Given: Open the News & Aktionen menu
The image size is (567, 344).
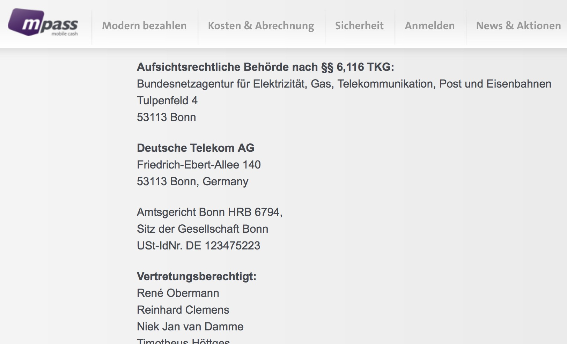Looking at the screenshot, I should 518,26.
